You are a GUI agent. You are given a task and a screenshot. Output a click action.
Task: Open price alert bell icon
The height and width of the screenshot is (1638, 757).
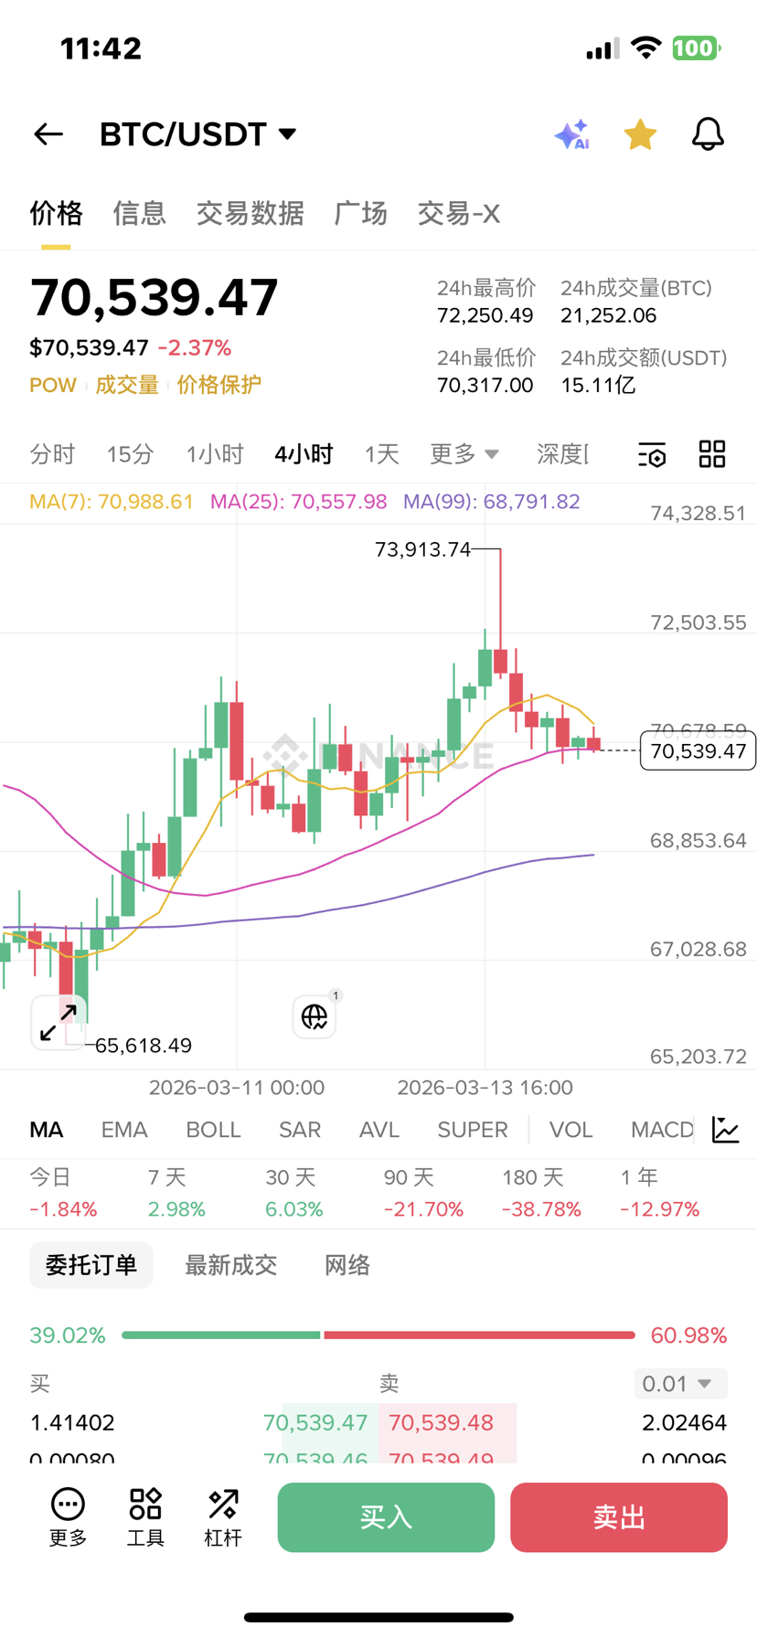click(707, 134)
